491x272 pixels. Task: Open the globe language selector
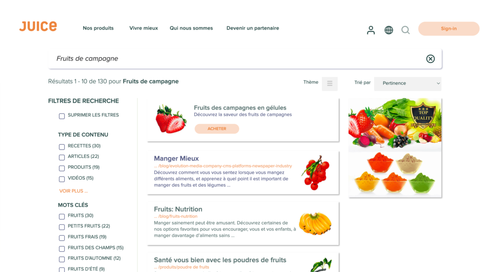(x=389, y=30)
